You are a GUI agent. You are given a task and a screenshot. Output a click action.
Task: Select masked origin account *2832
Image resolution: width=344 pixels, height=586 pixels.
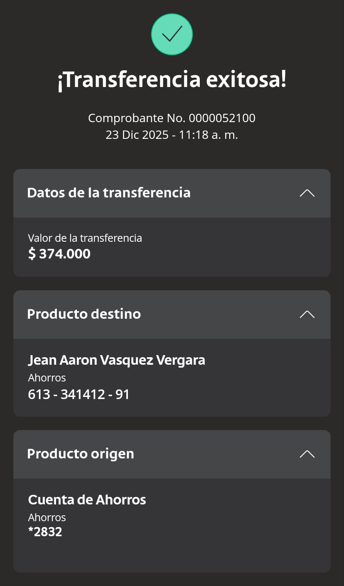tap(45, 532)
